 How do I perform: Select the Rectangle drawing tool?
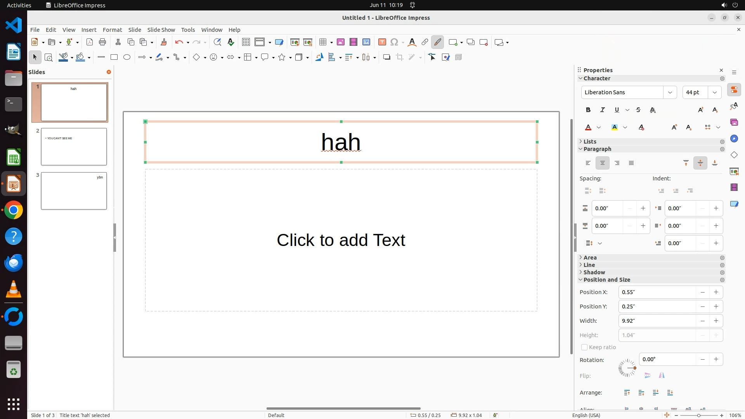[114, 57]
